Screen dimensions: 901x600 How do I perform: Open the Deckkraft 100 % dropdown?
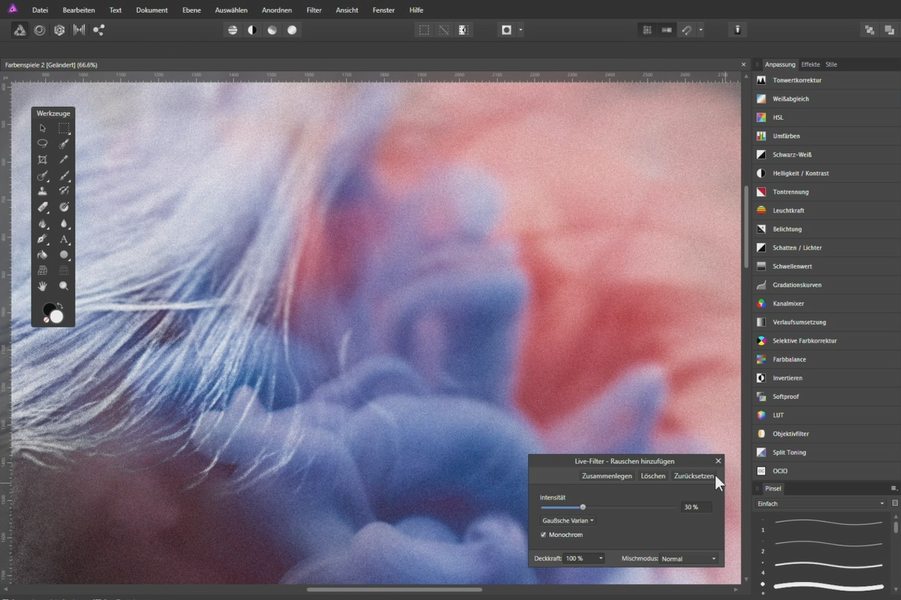(584, 559)
